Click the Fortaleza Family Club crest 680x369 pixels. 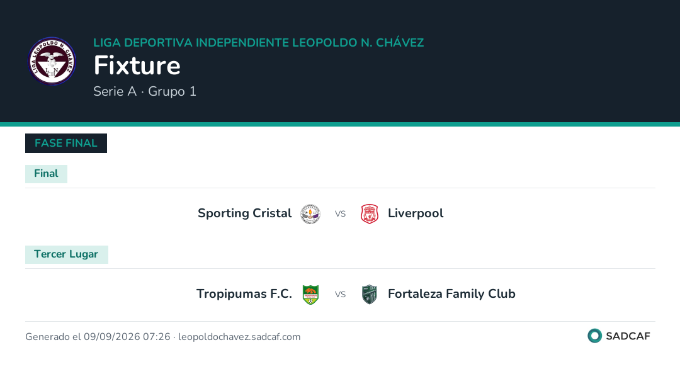(x=370, y=295)
